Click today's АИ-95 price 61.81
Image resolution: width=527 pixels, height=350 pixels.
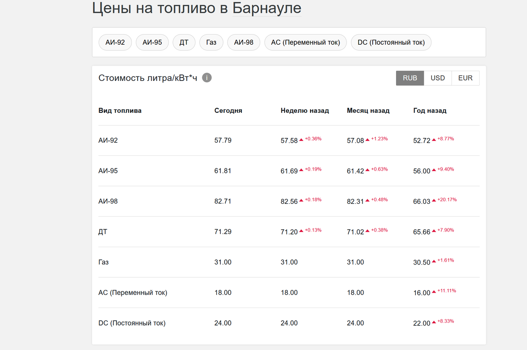(223, 171)
